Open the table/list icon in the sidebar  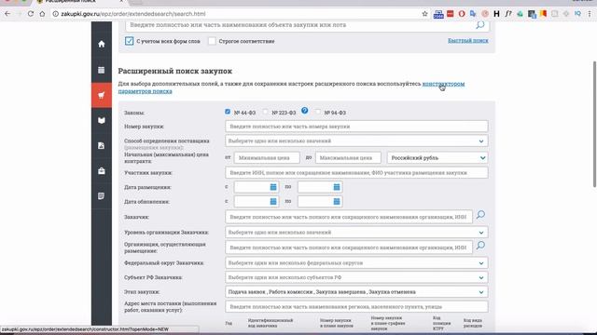[x=102, y=70]
